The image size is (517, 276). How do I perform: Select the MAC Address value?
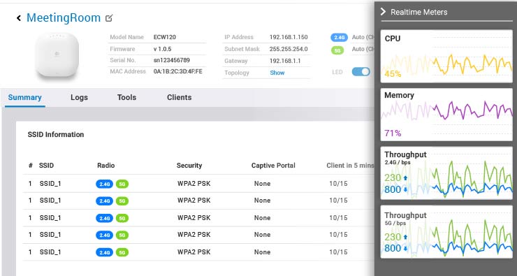click(x=177, y=71)
